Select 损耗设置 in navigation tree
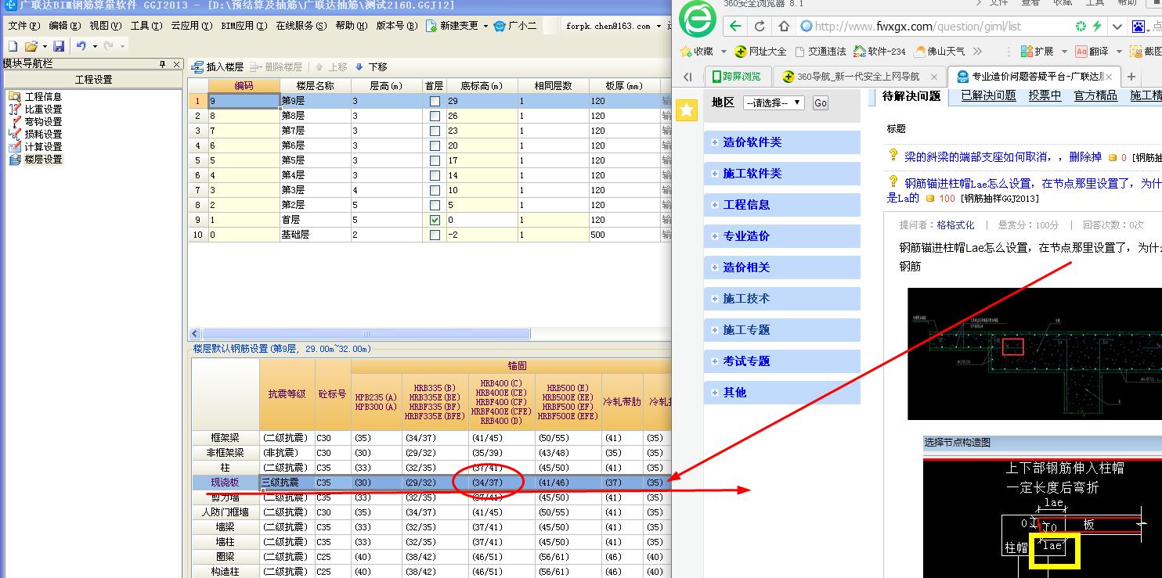Screen dimensions: 1162x578 43,135
